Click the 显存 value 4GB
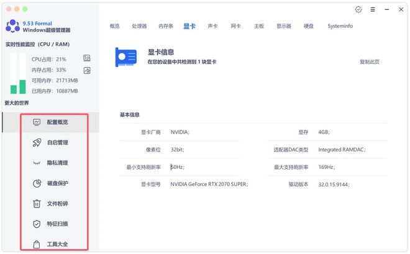This screenshot has height=254, width=410. [x=324, y=132]
